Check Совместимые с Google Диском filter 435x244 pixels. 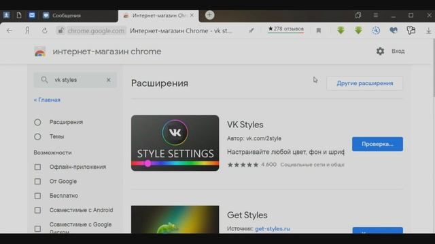coord(37,229)
